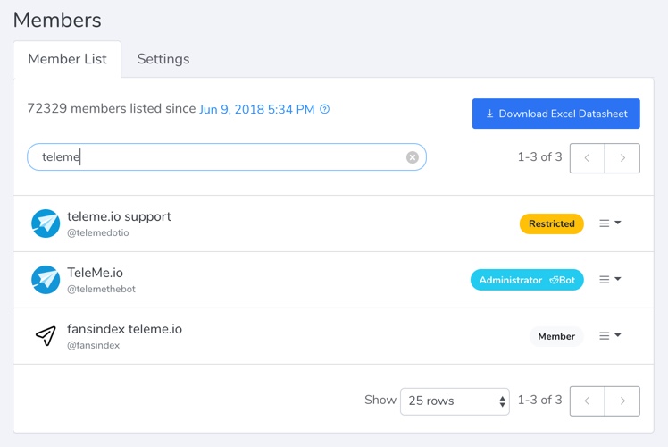Open the actions menu for TeleMe.io bot
This screenshot has width=668, height=447.
tap(610, 279)
